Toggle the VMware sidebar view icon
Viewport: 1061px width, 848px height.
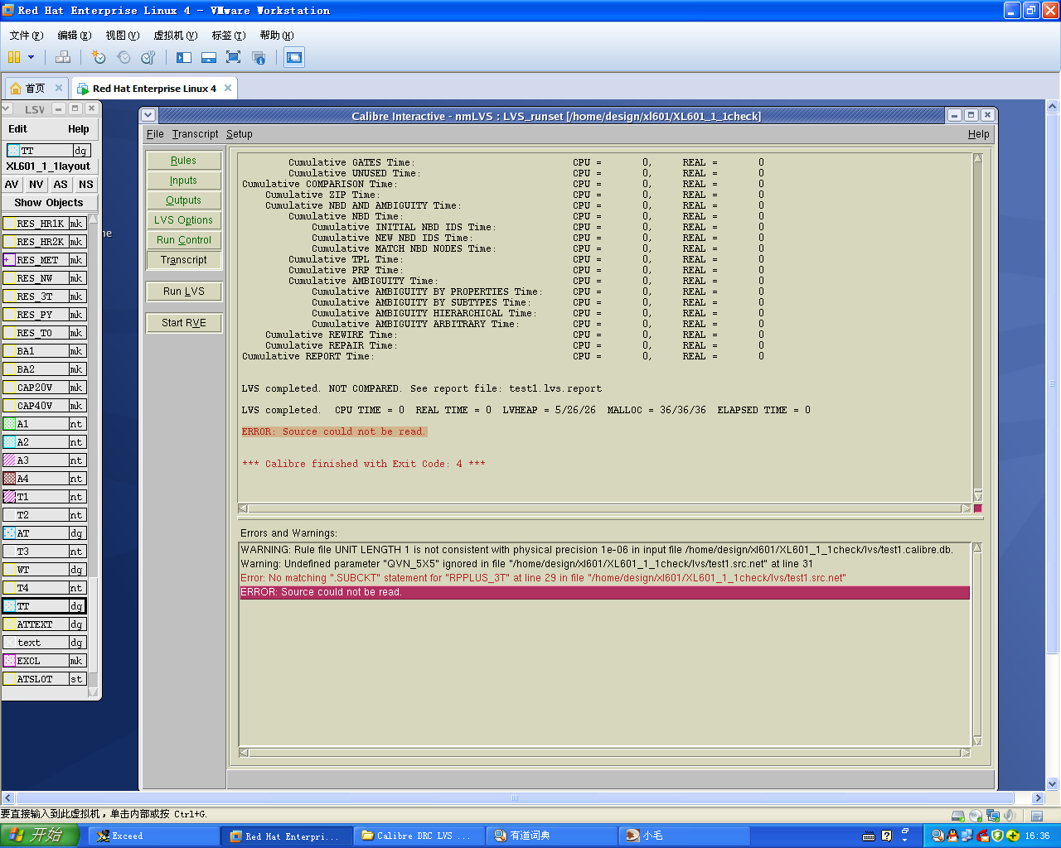184,57
